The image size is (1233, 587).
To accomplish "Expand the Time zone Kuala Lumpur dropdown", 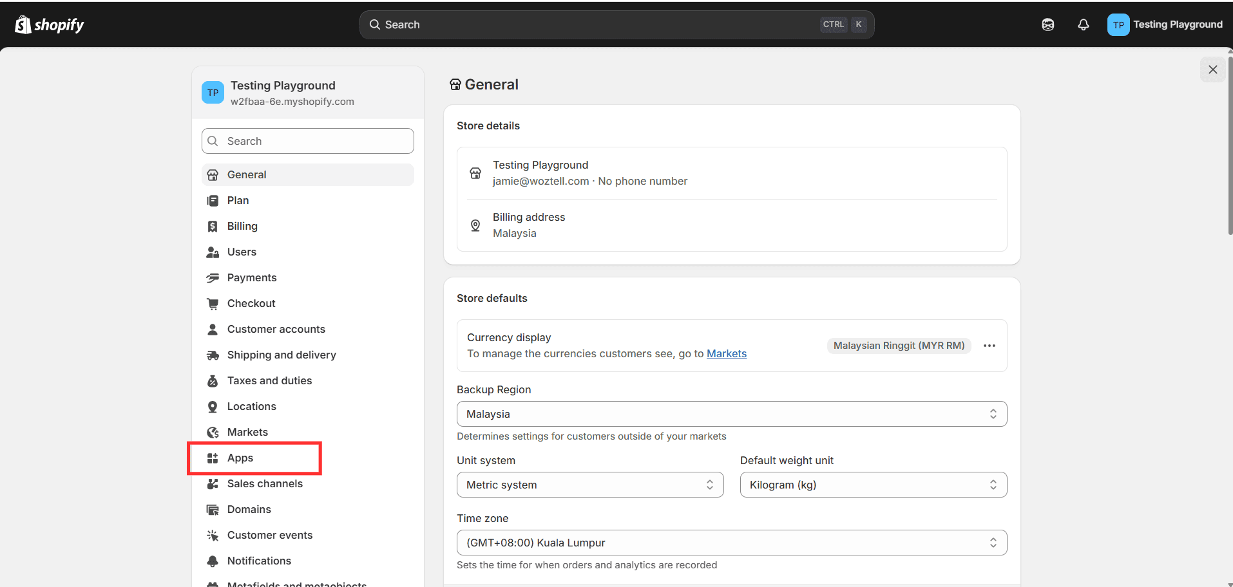I will coord(731,543).
